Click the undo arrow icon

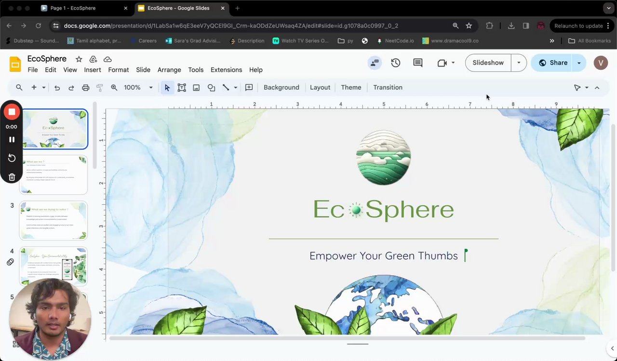[57, 87]
